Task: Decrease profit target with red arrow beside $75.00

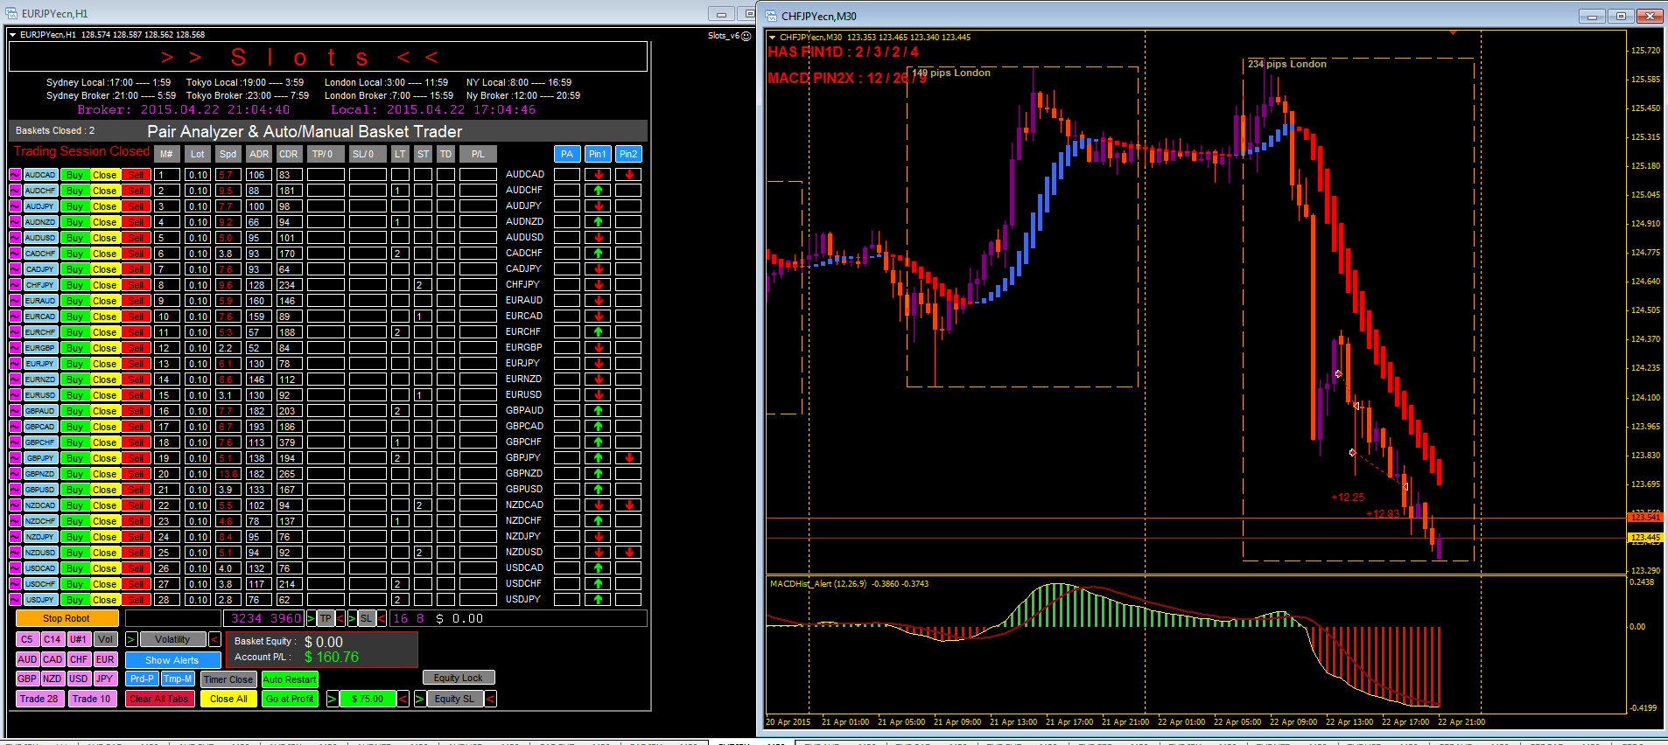Action: 403,699
